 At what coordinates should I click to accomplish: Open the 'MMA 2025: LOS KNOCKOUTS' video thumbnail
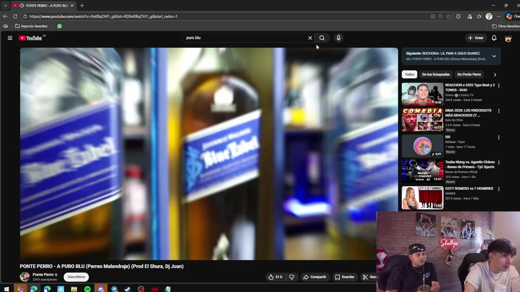point(422,120)
